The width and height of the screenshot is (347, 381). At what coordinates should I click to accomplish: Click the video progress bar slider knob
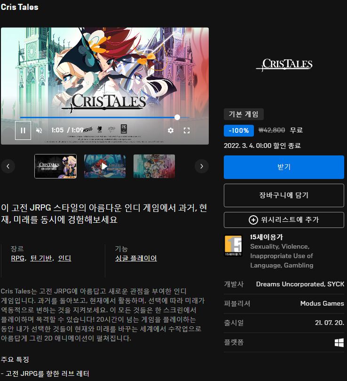click(x=177, y=117)
